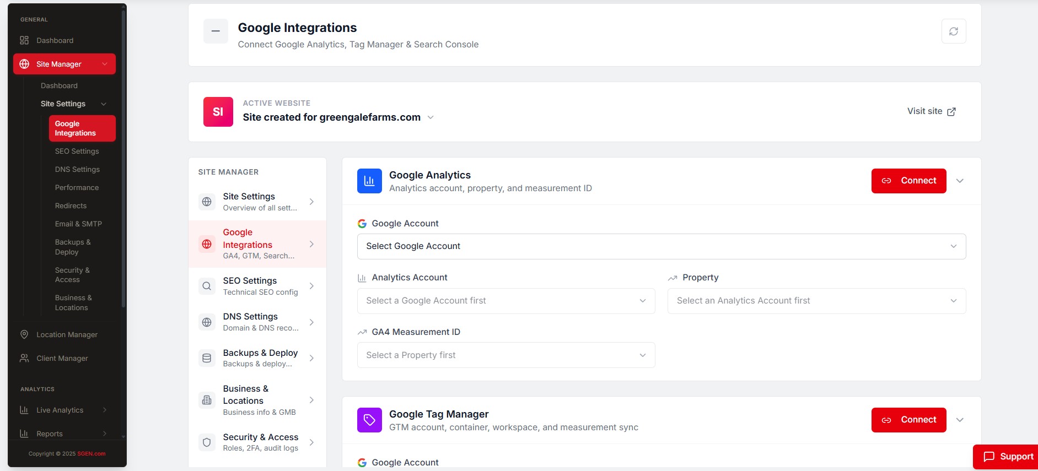Click the Client Manager people icon

pyautogui.click(x=24, y=358)
